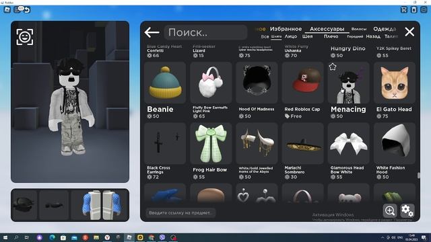431x242 pixels.
Task: Click the White Furry Ushanka label
Action: [296, 48]
